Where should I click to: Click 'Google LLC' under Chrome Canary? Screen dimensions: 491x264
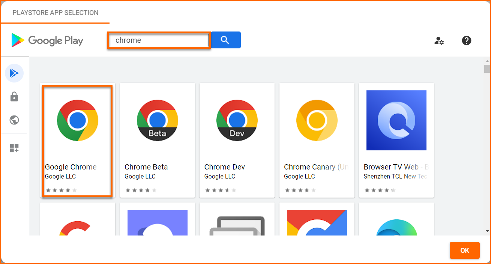(299, 176)
